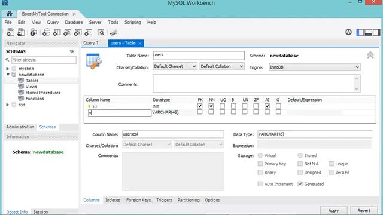Check UQ checkbox for id column
This screenshot has width=383, height=215.
click(x=222, y=106)
